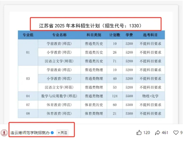Click the 计划数 column header

click(x=115, y=35)
